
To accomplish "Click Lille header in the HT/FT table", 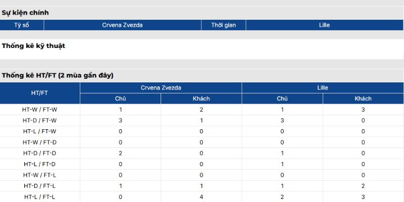I will pyautogui.click(x=323, y=88).
